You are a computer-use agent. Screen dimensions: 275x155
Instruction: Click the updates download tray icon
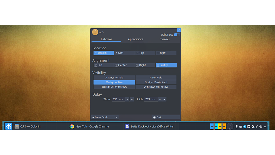coord(253,126)
